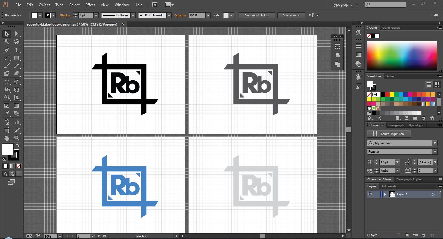Select the Rotate tool

point(6,82)
